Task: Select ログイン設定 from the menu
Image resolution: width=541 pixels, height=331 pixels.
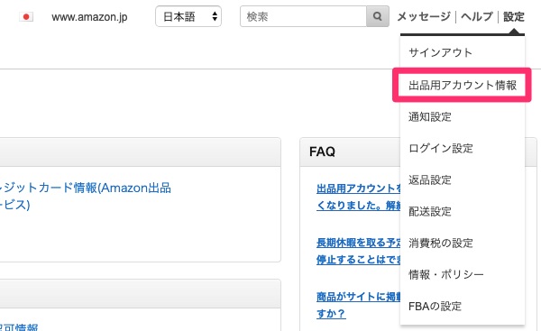Action: click(x=441, y=149)
